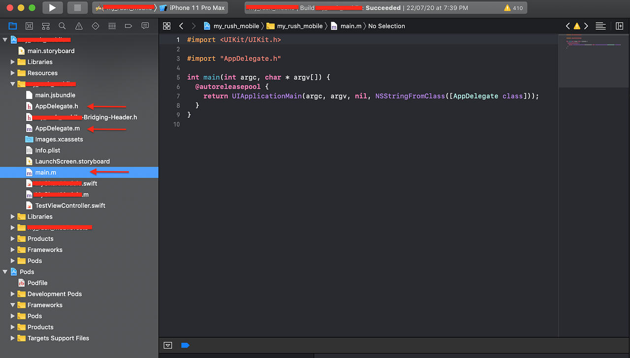
Task: Open the Report navigator speech bubble
Action: (x=145, y=26)
